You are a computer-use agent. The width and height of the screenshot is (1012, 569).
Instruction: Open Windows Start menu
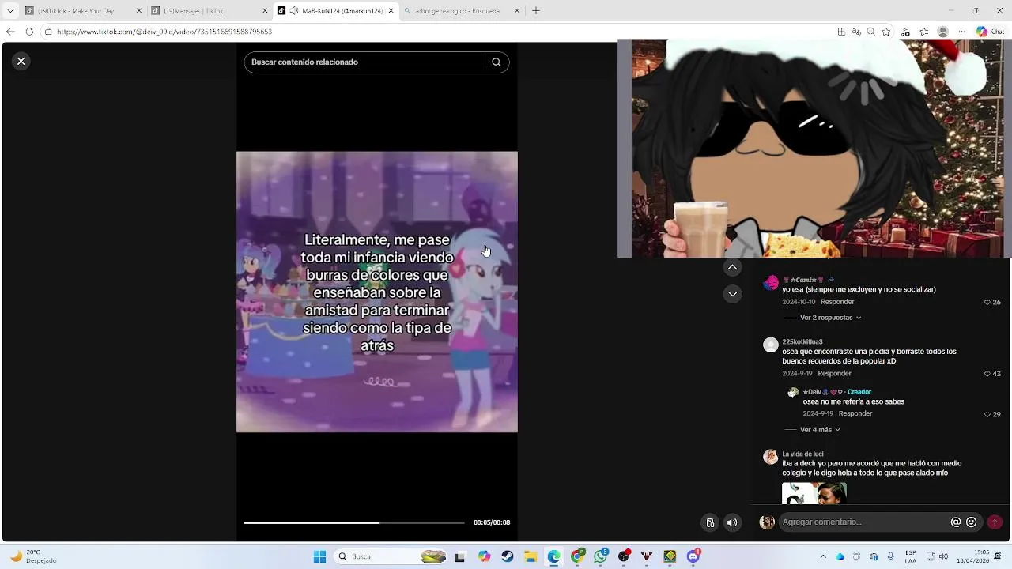[x=319, y=557]
